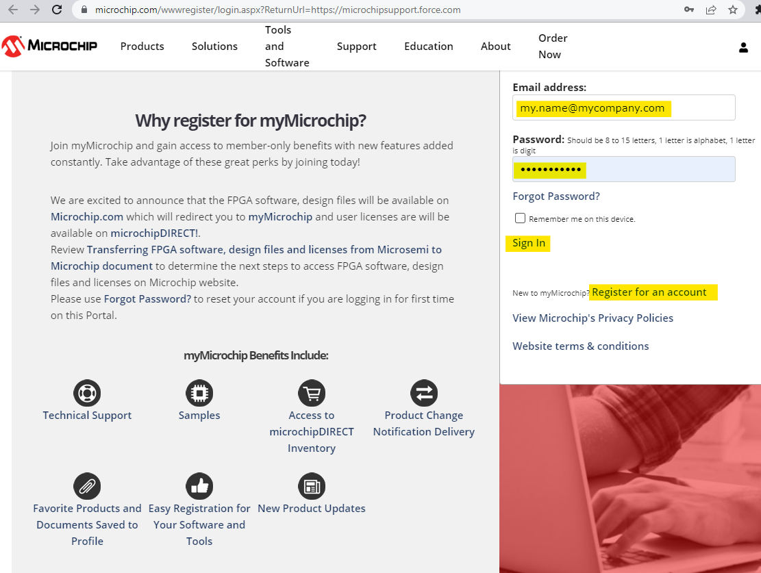Click the myMicrochip Benefits Include heading
This screenshot has width=761, height=573.
click(x=255, y=355)
